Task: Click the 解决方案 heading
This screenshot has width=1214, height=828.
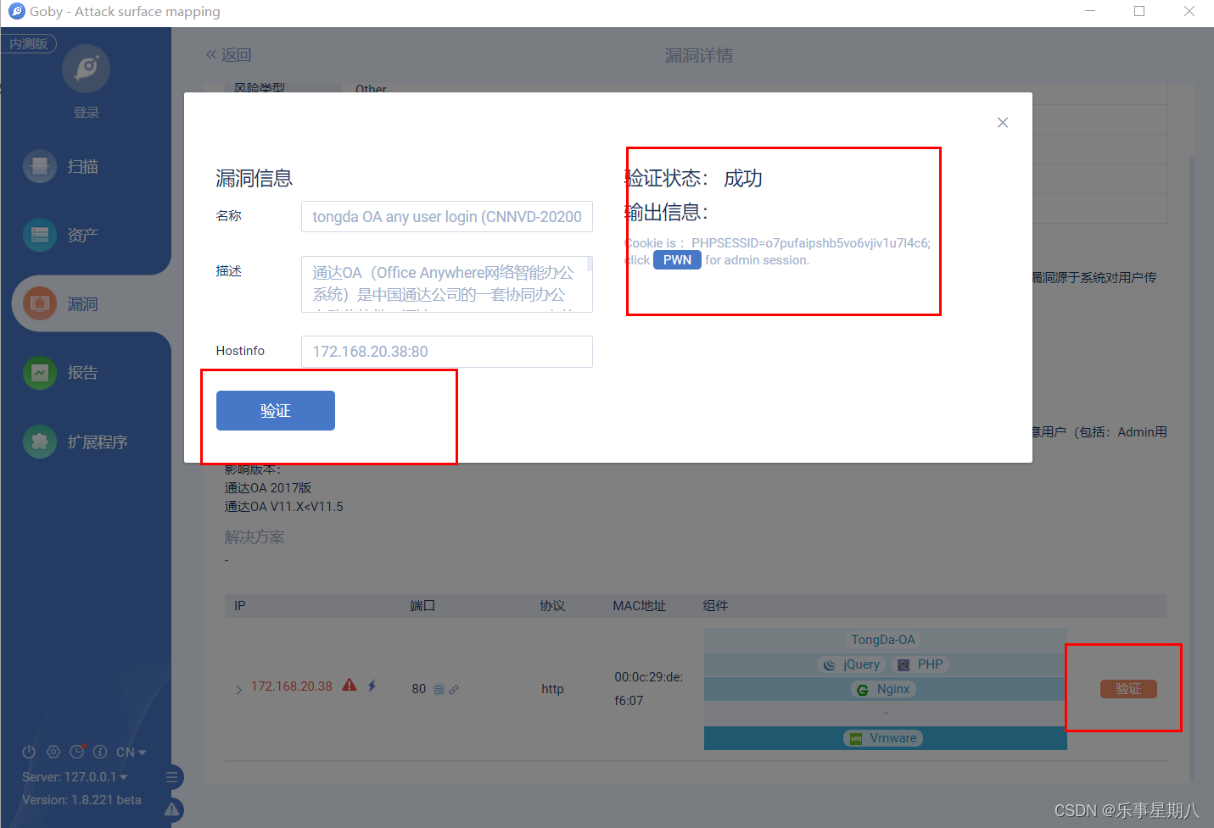Action: point(255,537)
